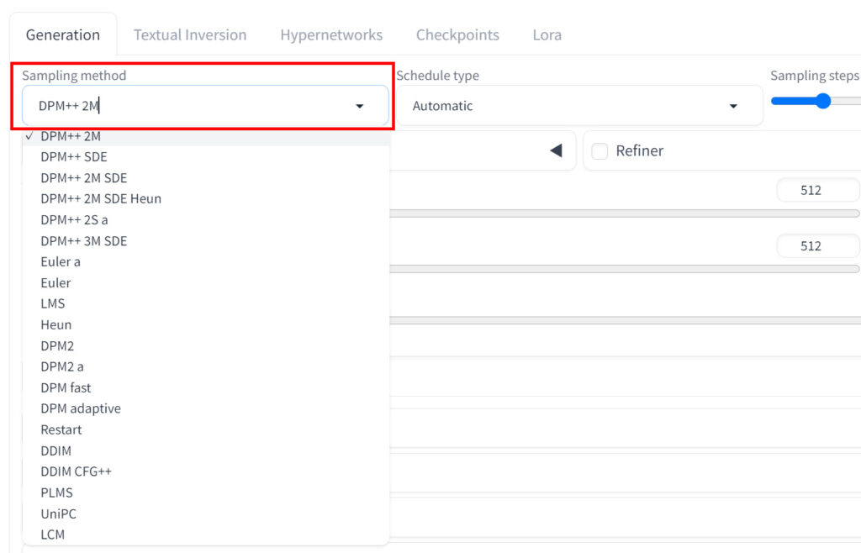Click the Generation tab
861x553 pixels.
pyautogui.click(x=63, y=34)
